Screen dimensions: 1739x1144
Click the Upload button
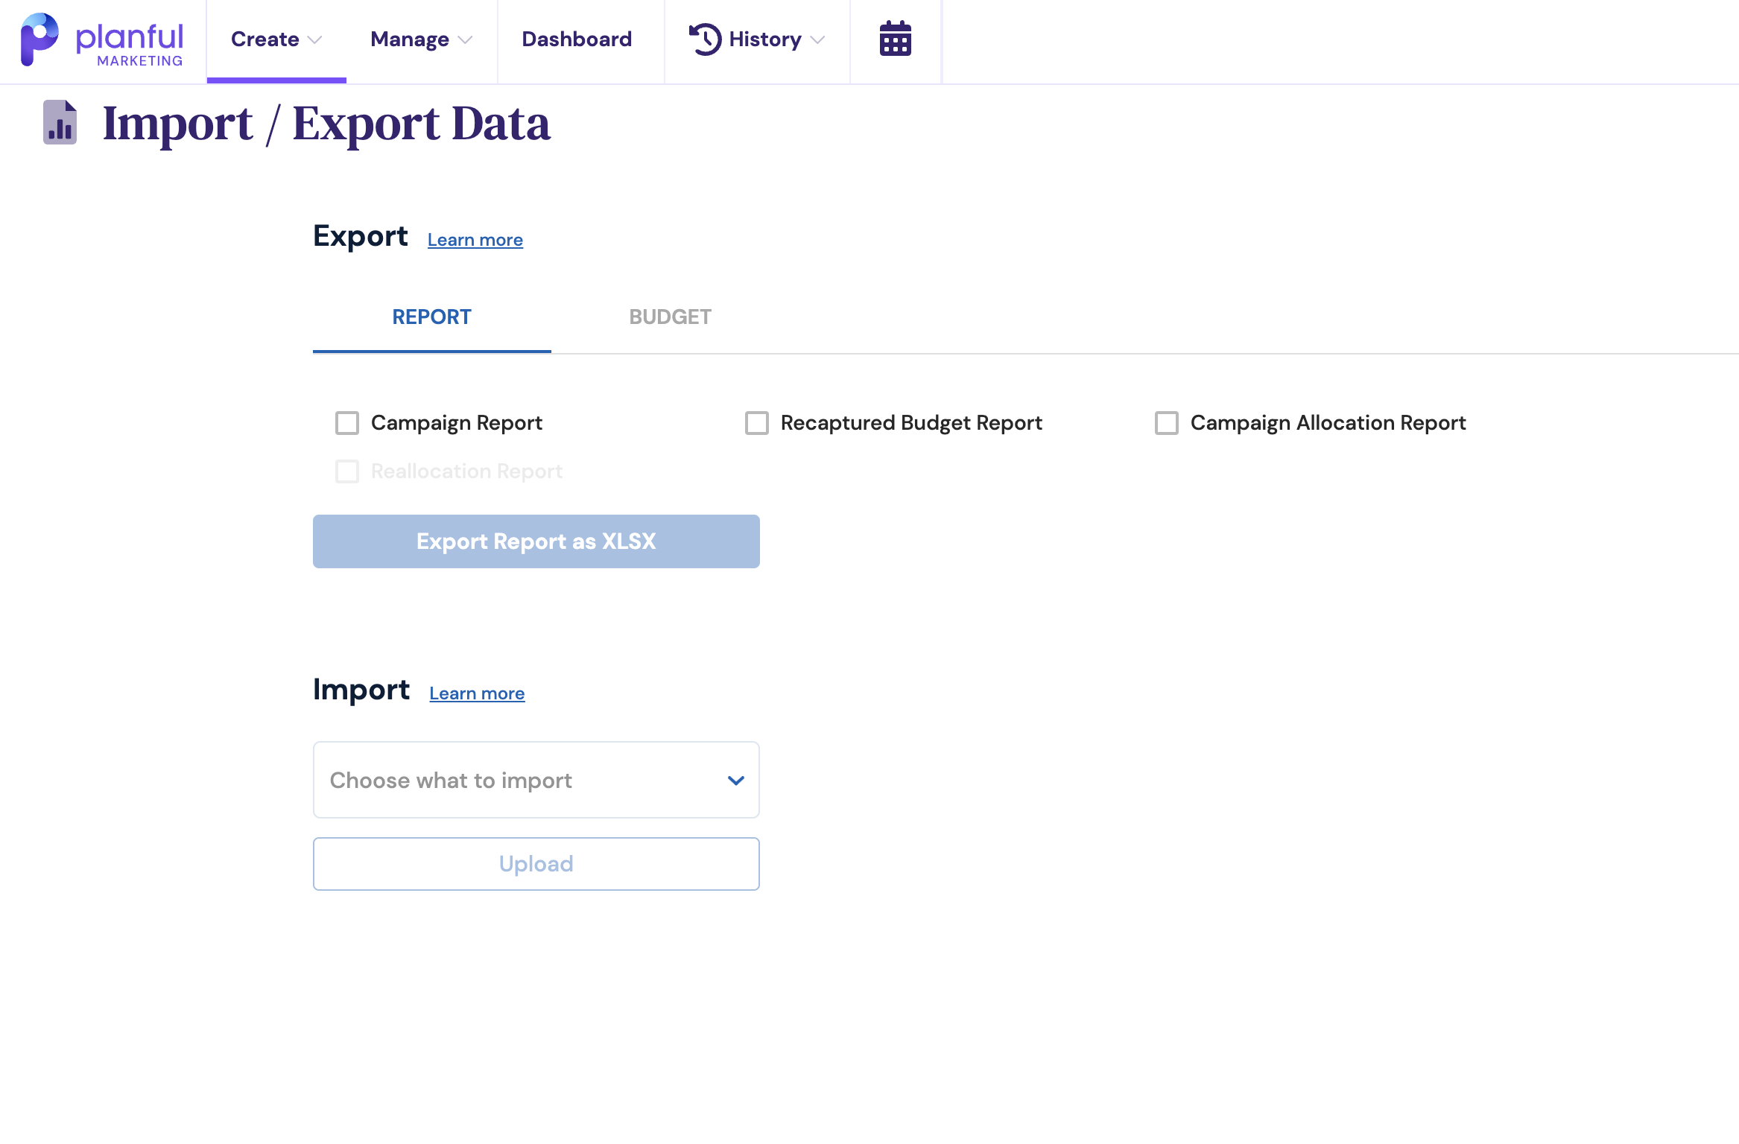coord(536,864)
